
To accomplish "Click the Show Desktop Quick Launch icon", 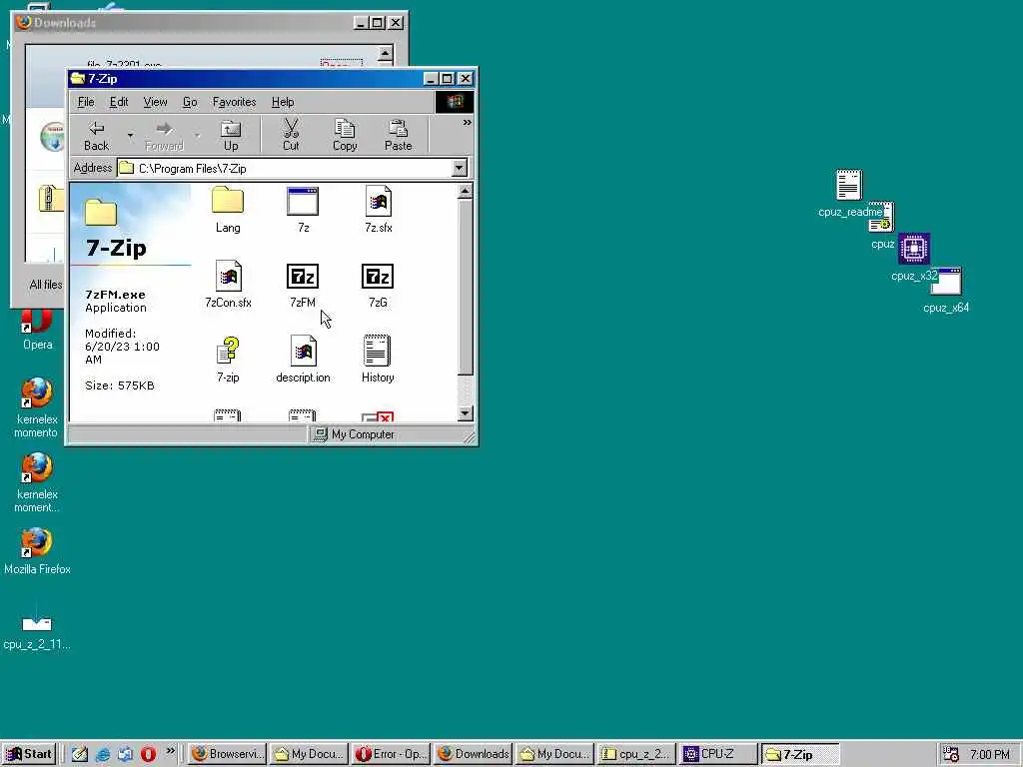I will tap(80, 755).
